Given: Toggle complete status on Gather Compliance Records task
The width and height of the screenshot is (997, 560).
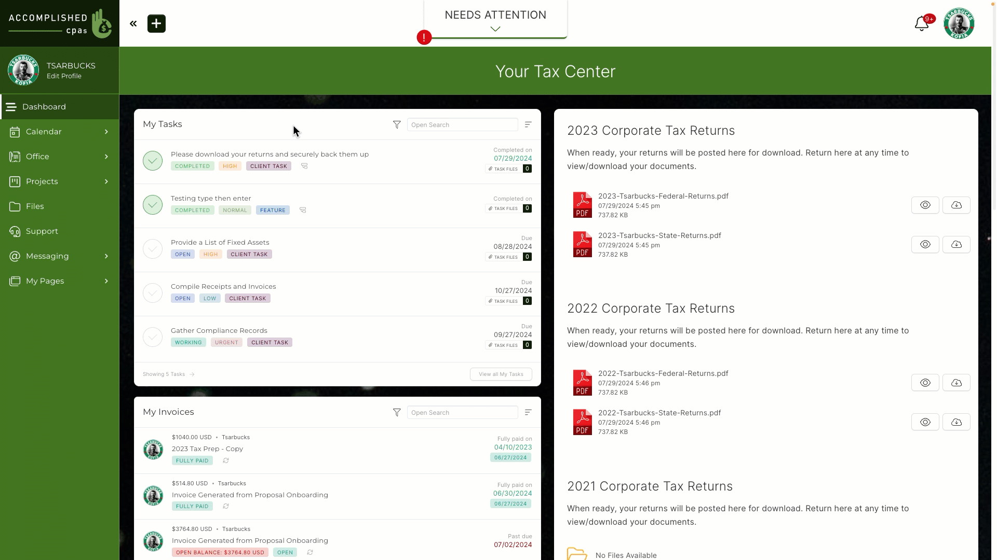Looking at the screenshot, I should click(x=152, y=337).
